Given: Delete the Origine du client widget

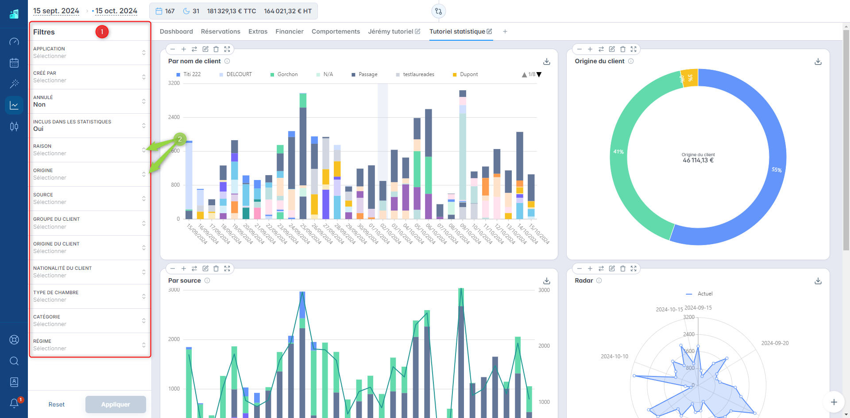Looking at the screenshot, I should point(623,49).
